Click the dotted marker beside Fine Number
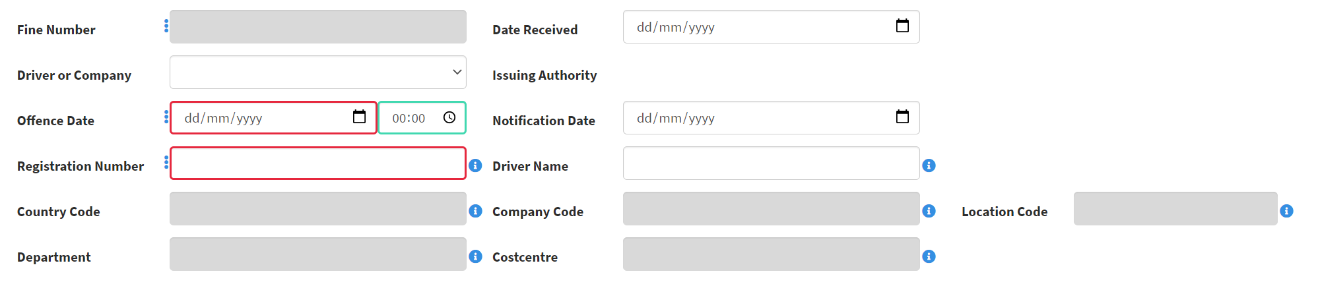Screen dimensions: 1318x288 (x=166, y=26)
